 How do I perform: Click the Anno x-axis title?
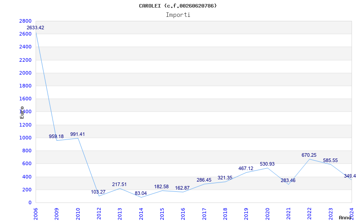[345, 218]
